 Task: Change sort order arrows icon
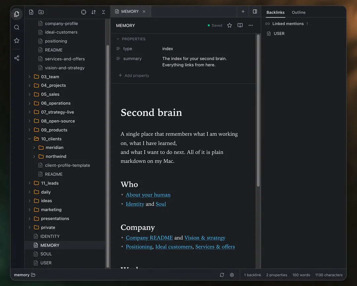coord(94,12)
